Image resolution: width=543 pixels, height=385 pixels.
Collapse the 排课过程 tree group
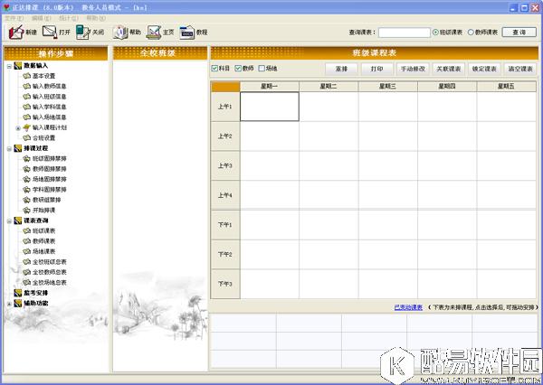coord(9,149)
